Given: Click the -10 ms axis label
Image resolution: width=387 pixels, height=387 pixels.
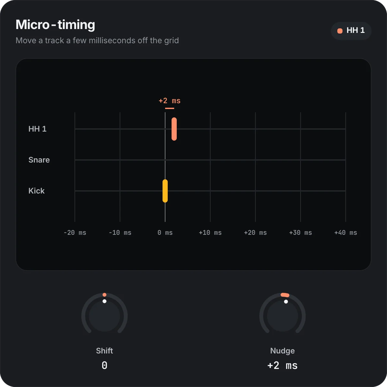Looking at the screenshot, I should click(120, 233).
